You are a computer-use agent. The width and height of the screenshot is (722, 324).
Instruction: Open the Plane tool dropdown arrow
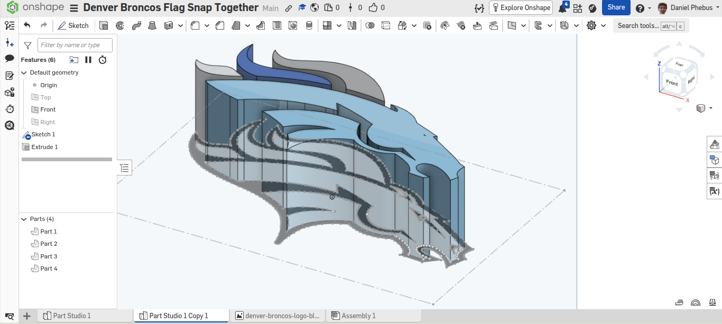[523, 25]
